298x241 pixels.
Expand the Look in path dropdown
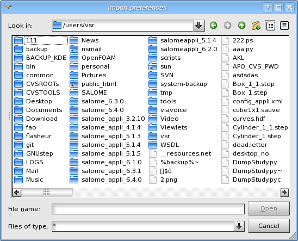[x=199, y=26]
